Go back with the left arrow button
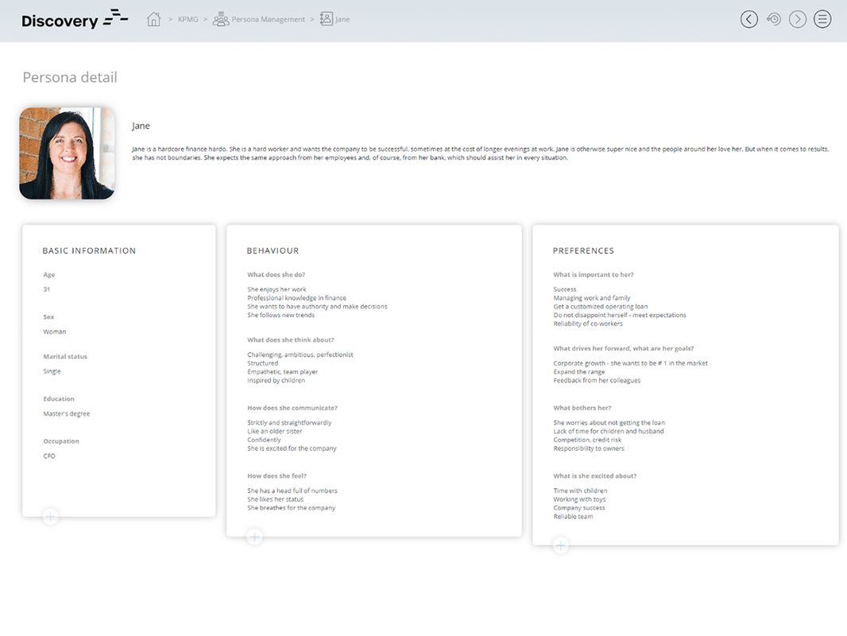Screen dimensions: 847x636 click(x=748, y=19)
